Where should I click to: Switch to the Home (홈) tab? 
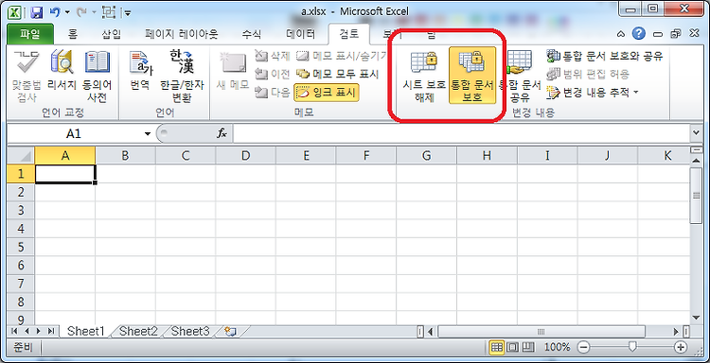click(72, 33)
